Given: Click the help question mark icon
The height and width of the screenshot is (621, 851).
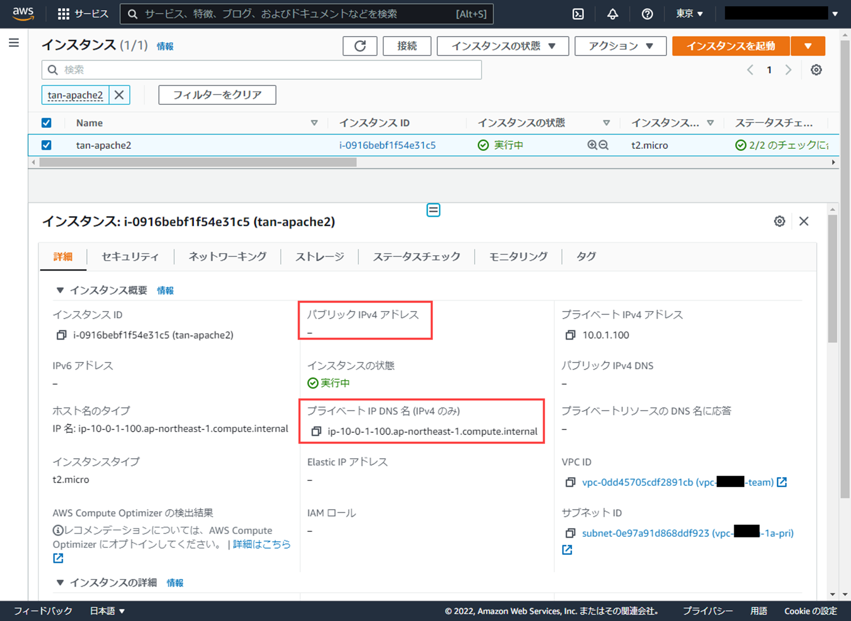Looking at the screenshot, I should click(647, 14).
